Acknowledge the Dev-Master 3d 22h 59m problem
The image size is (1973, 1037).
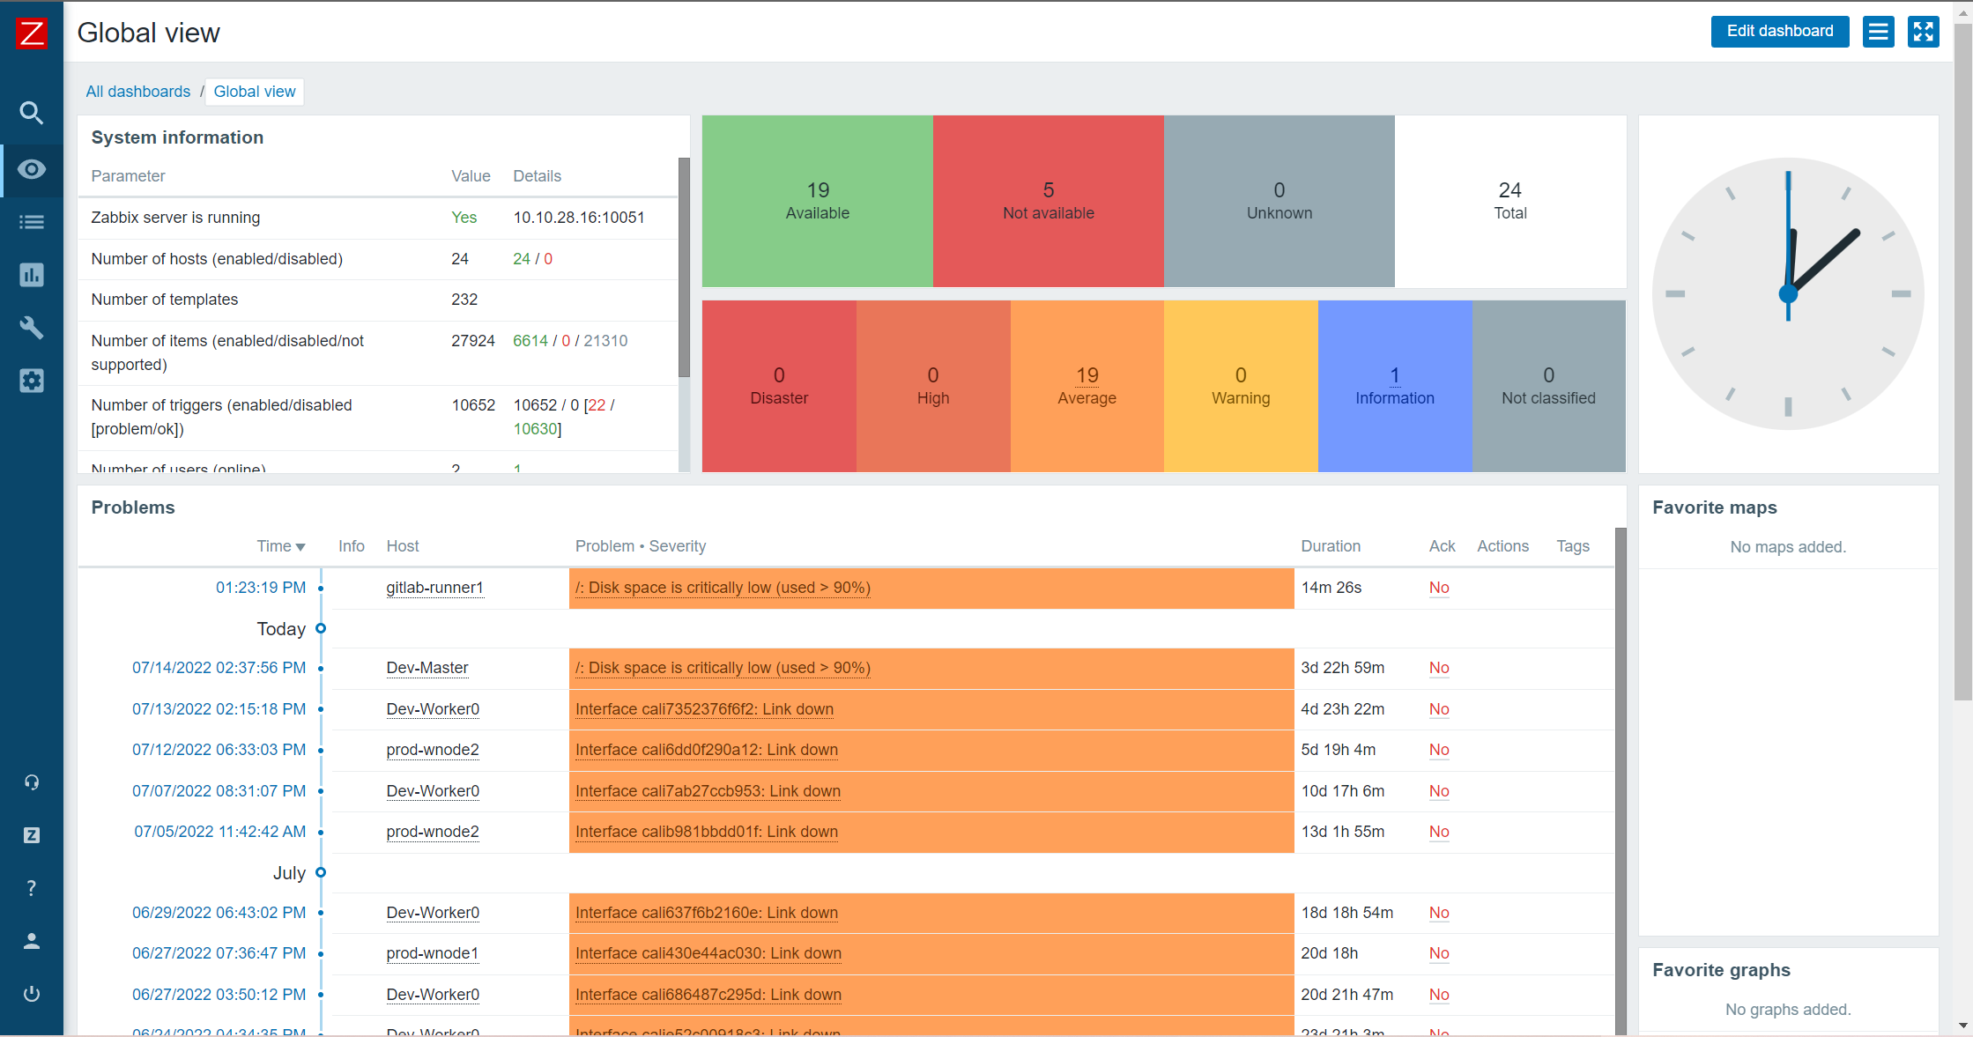click(x=1439, y=668)
